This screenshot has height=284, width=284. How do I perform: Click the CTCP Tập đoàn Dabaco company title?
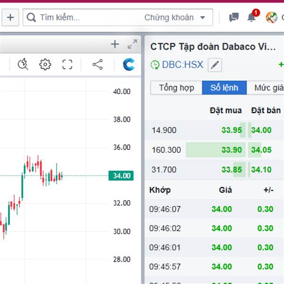(213, 47)
